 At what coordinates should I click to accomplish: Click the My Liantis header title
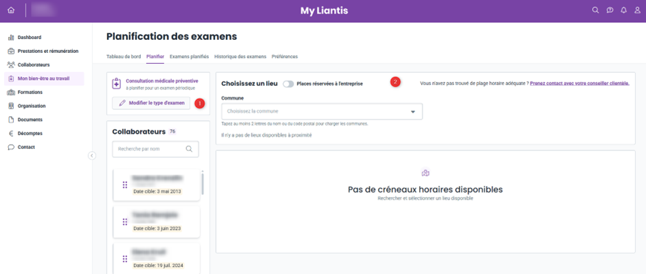click(x=324, y=11)
